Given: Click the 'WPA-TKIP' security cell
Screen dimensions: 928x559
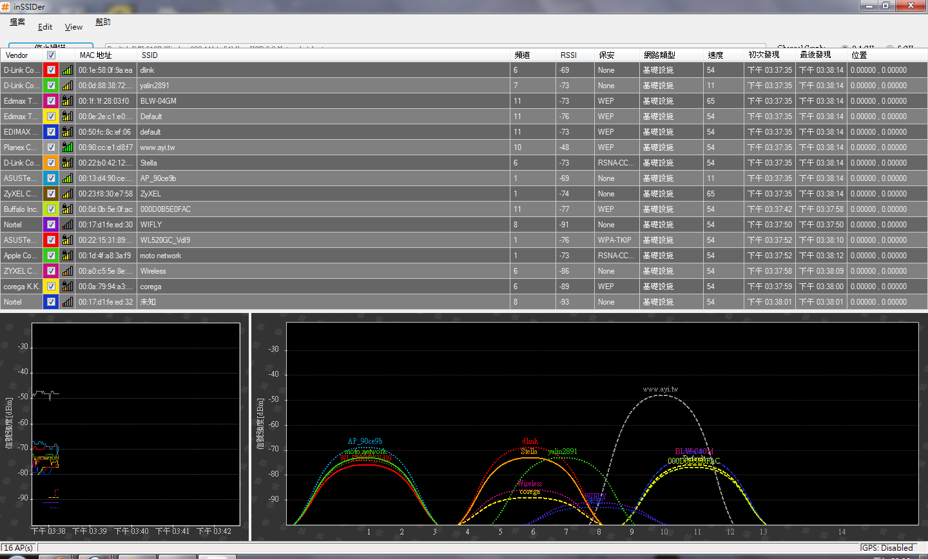Looking at the screenshot, I should click(x=617, y=240).
